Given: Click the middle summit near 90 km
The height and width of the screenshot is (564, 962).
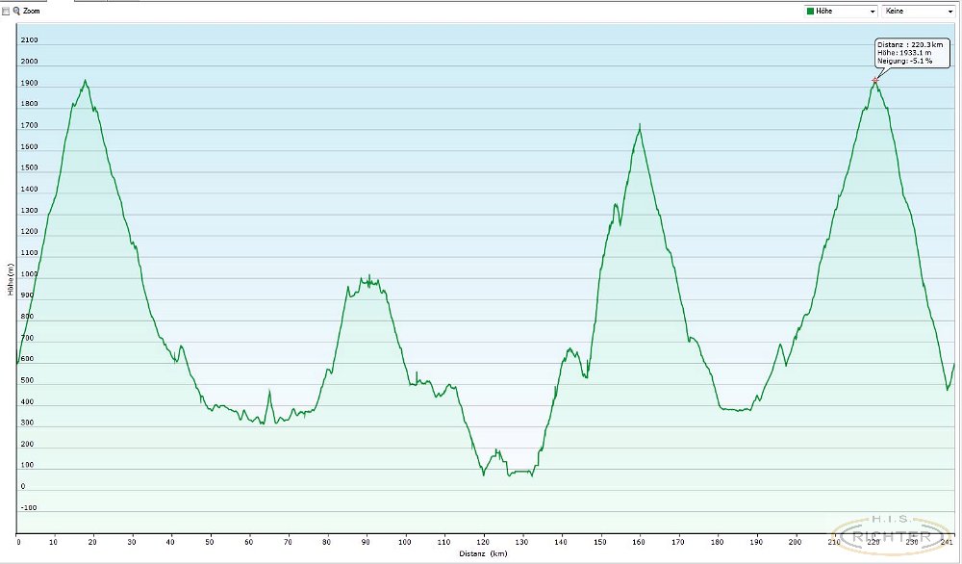Looking at the screenshot, I should pyautogui.click(x=368, y=277).
